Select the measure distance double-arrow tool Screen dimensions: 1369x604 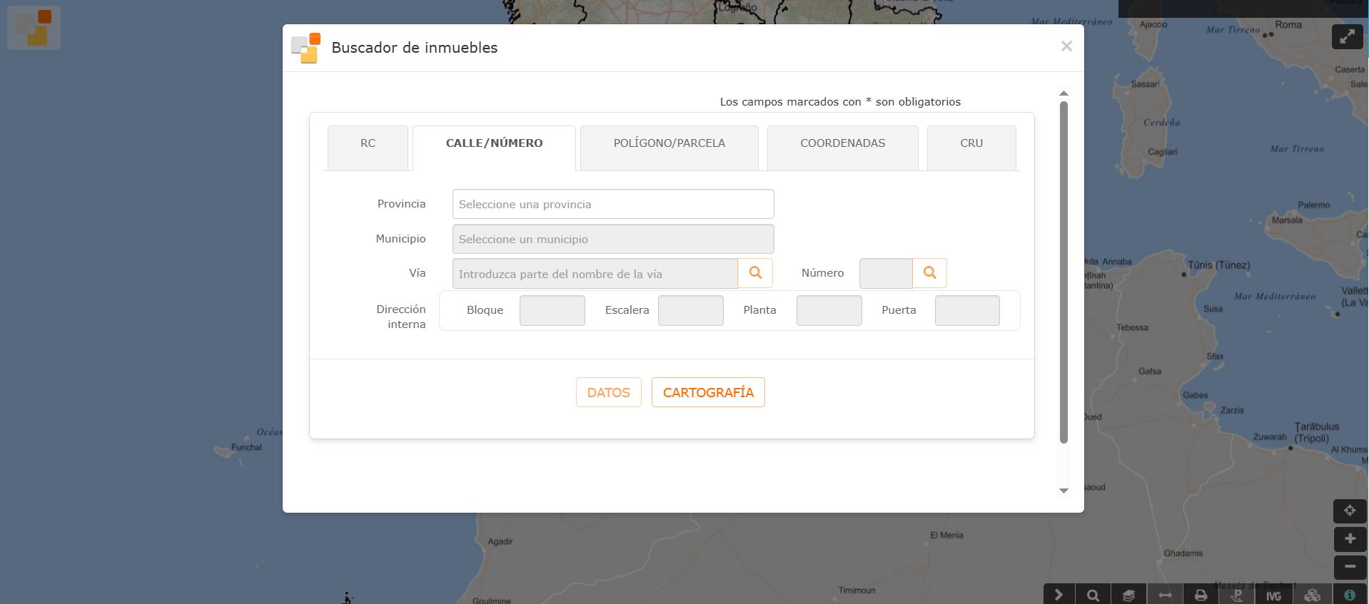click(1165, 595)
